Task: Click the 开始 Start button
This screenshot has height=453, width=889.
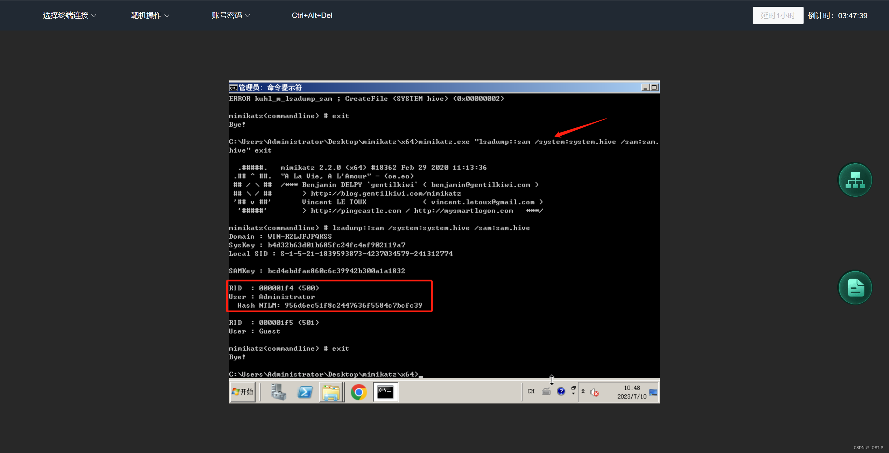Action: [243, 392]
